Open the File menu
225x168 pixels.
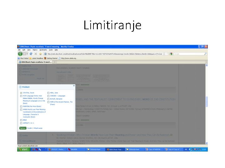pyautogui.click(x=19, y=50)
